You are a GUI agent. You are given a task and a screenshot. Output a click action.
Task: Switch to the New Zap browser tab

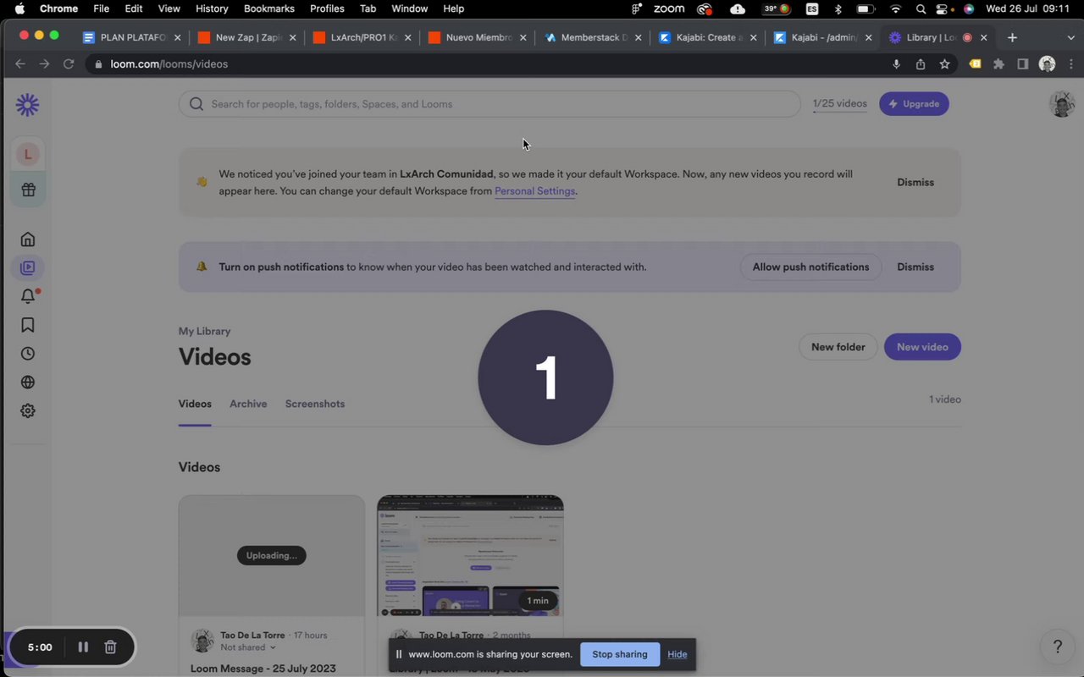click(246, 37)
